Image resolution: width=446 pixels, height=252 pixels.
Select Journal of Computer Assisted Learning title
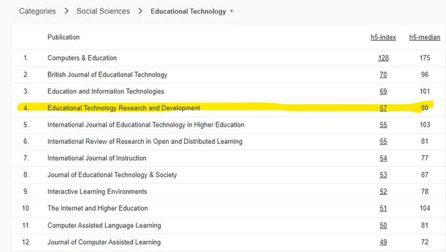(104, 242)
